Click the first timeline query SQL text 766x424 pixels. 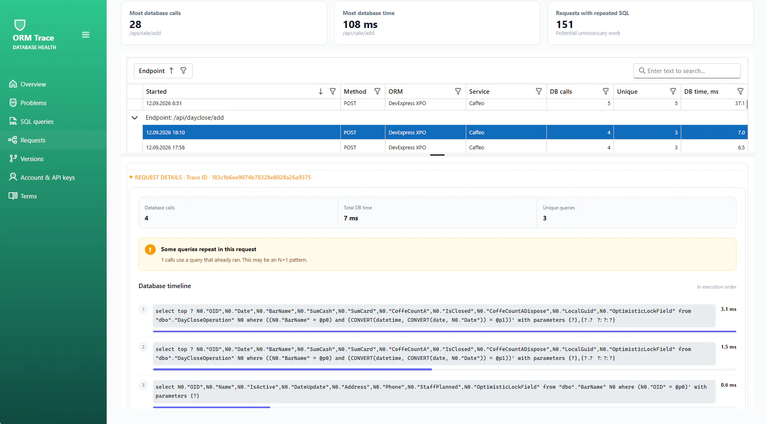coord(434,316)
